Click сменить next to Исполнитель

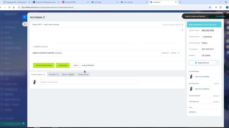point(216,84)
